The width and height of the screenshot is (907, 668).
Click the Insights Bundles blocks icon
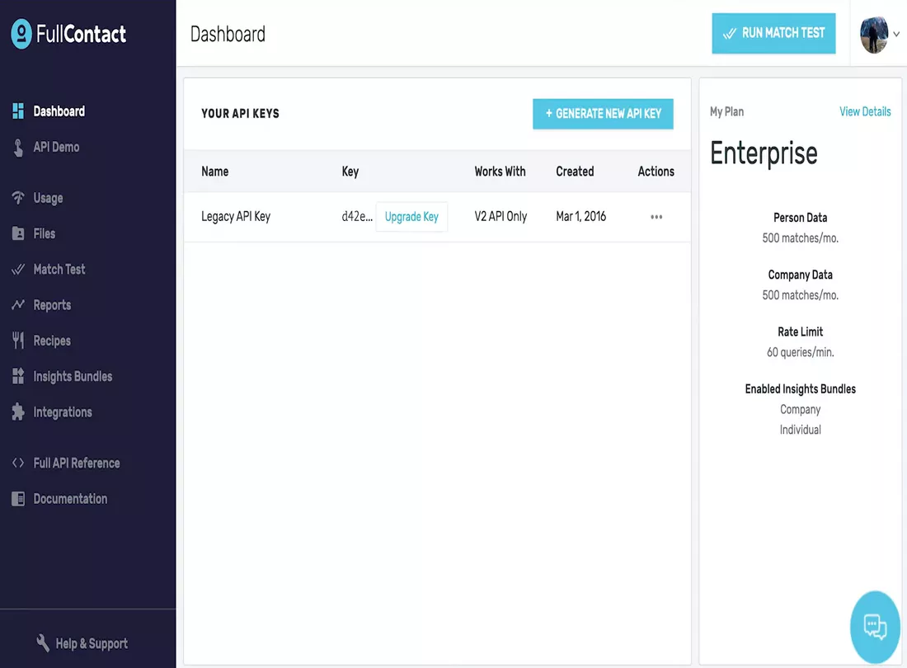coord(18,377)
